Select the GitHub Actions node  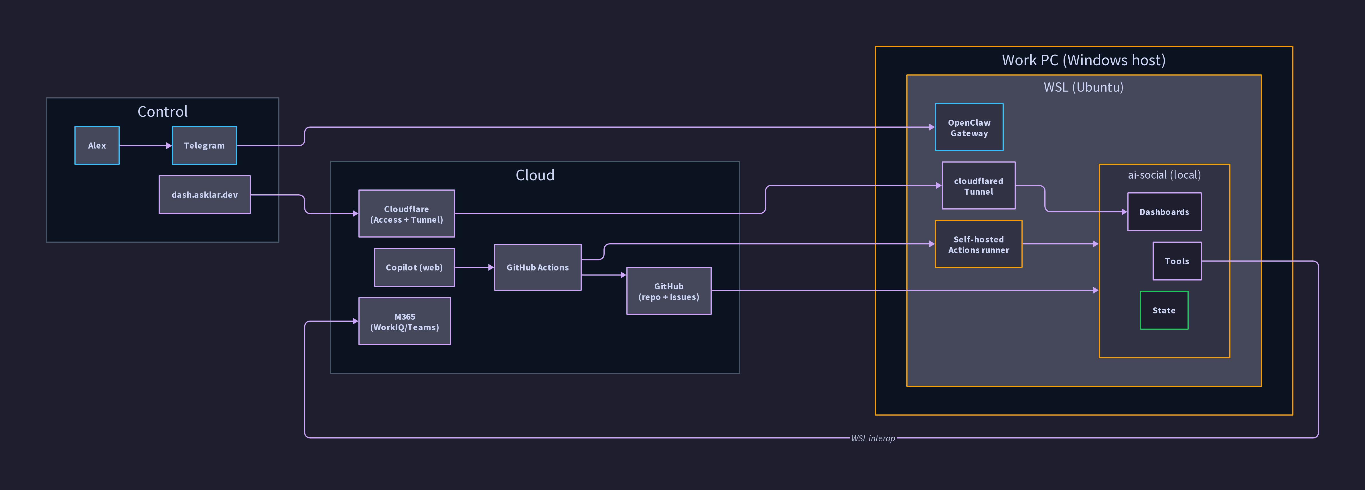pyautogui.click(x=537, y=267)
